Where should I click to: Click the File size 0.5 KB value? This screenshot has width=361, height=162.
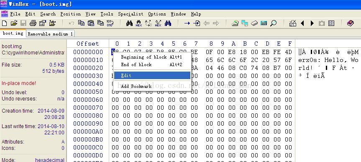pos(57,65)
